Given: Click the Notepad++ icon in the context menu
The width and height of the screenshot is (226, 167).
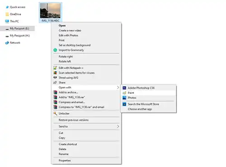Looking at the screenshot, I should pyautogui.click(x=55, y=68).
